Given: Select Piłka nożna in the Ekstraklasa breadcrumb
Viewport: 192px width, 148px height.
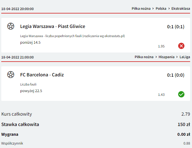Looking at the screenshot, I should tap(141, 8).
